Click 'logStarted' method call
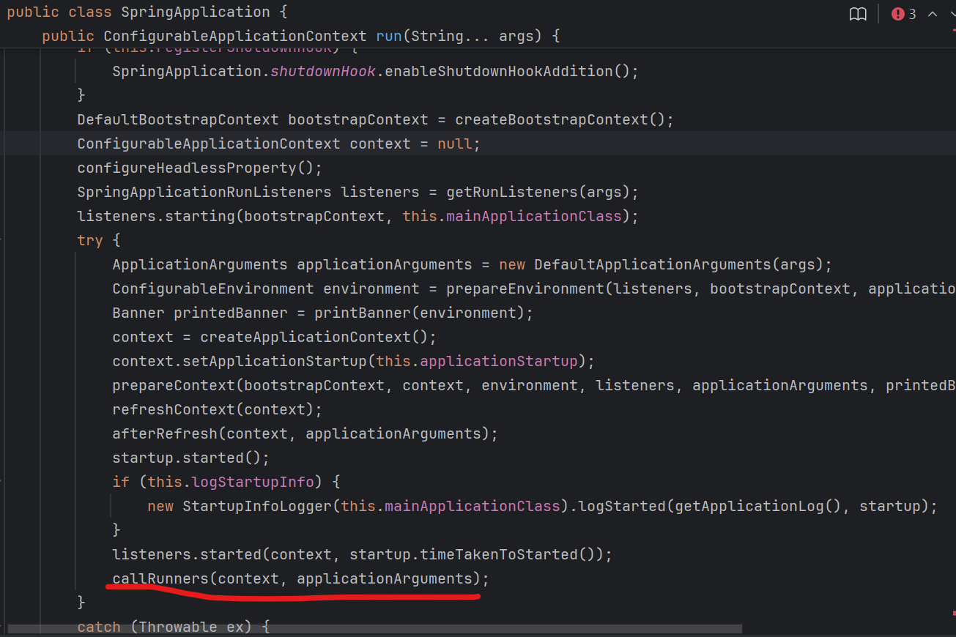The height and width of the screenshot is (637, 956). (622, 506)
